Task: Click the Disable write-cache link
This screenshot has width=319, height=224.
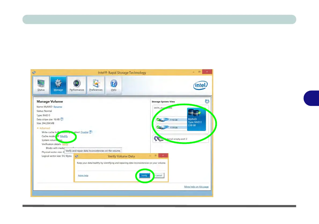Action: point(84,132)
